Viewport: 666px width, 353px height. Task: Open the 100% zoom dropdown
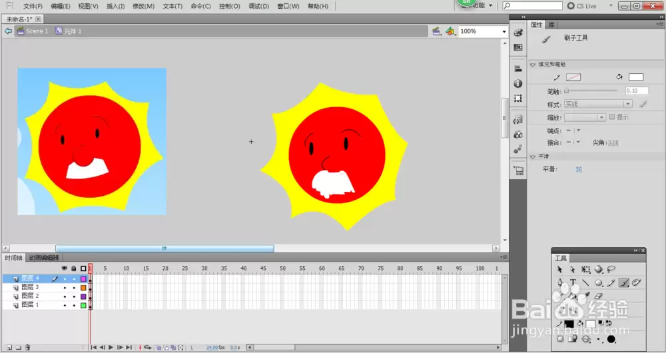504,31
